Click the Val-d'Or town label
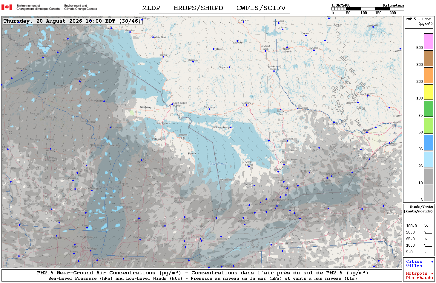Screen dimensions: 436x283 (x=314, y=48)
